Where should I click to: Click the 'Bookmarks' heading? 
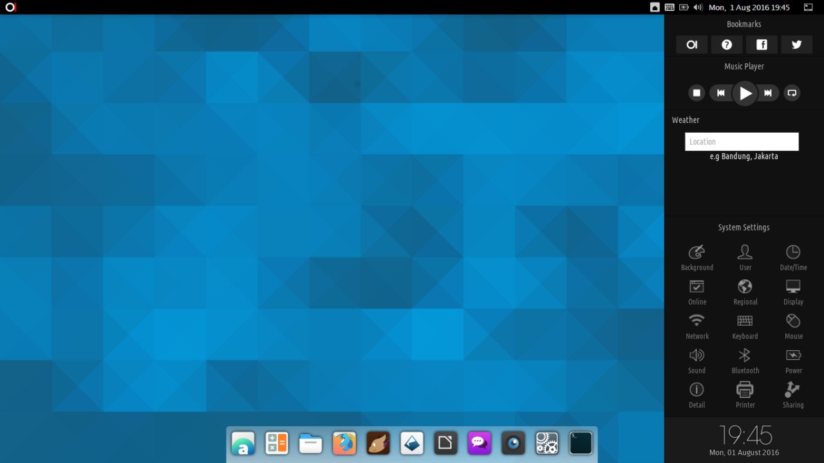pos(744,24)
